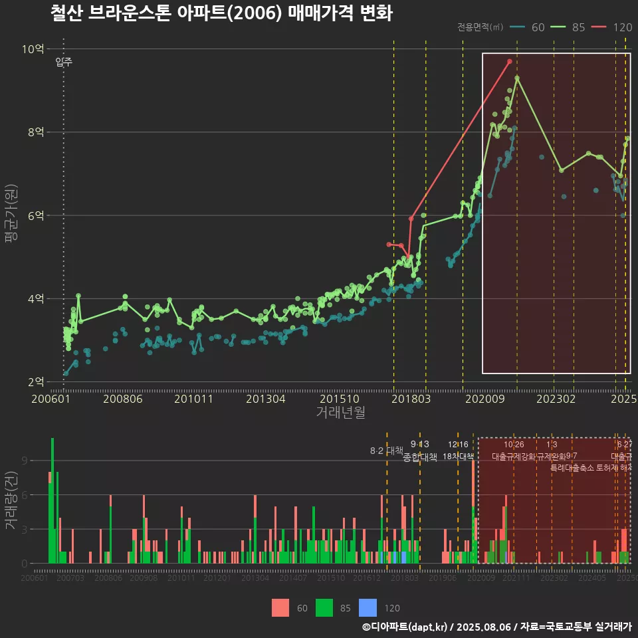This screenshot has height=638, width=638.
Task: Click '201407' on the volume chart x-axis
Action: pos(293,578)
